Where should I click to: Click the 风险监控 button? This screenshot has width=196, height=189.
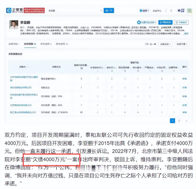(x=165, y=22)
